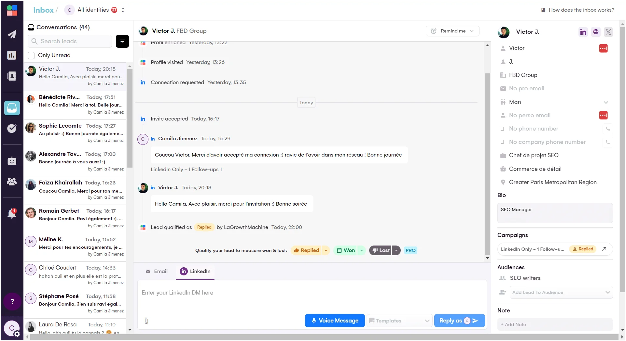
Task: Open account settings avatar in sidebar corner
Action: click(12, 329)
